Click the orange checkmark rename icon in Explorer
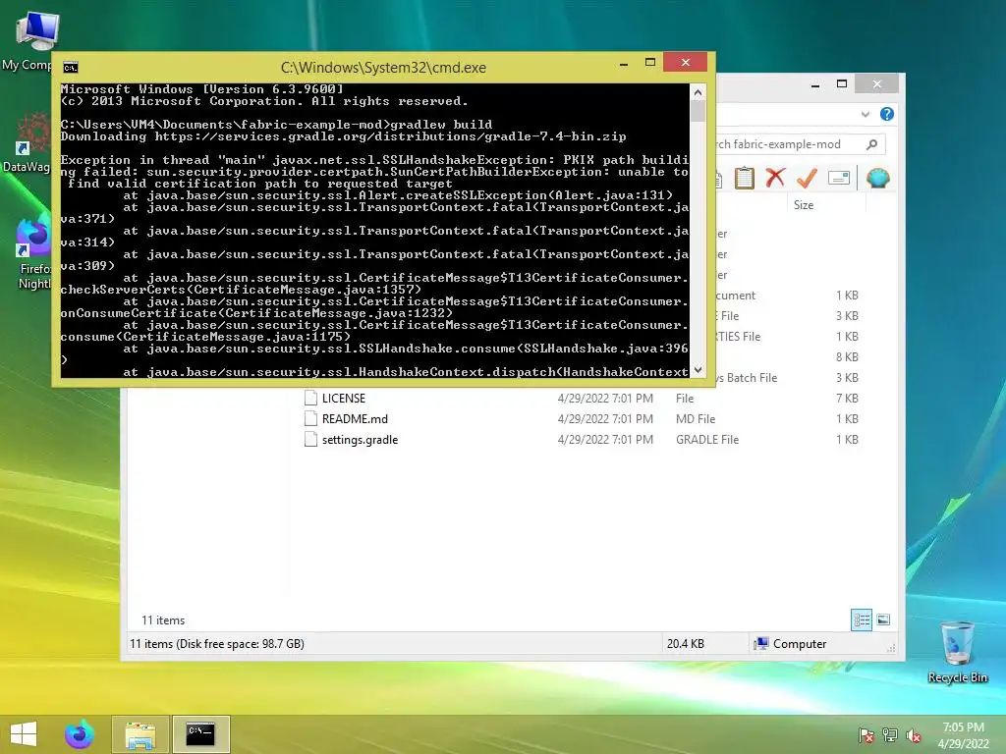 tap(807, 178)
